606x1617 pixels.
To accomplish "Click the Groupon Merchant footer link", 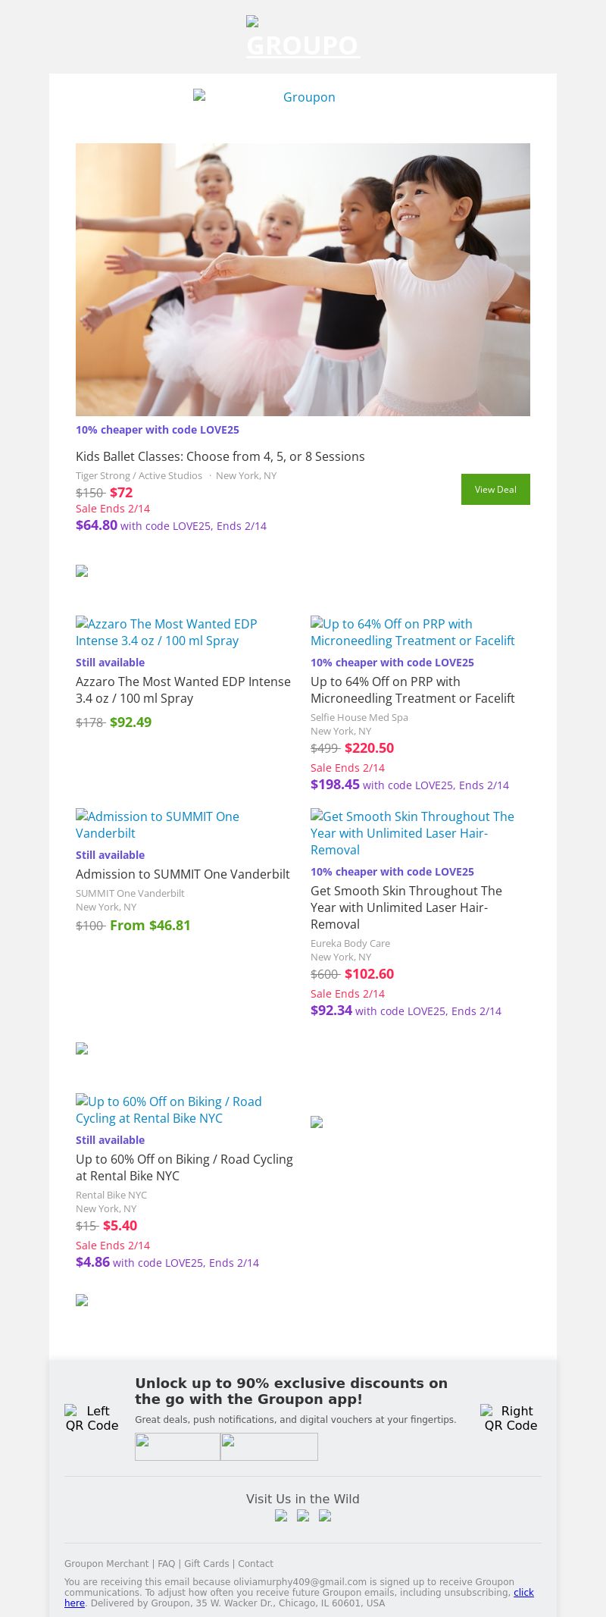I will 106,1563.
